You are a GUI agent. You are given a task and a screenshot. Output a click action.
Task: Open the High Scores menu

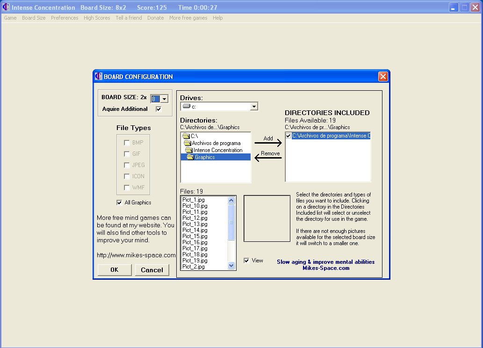click(97, 18)
